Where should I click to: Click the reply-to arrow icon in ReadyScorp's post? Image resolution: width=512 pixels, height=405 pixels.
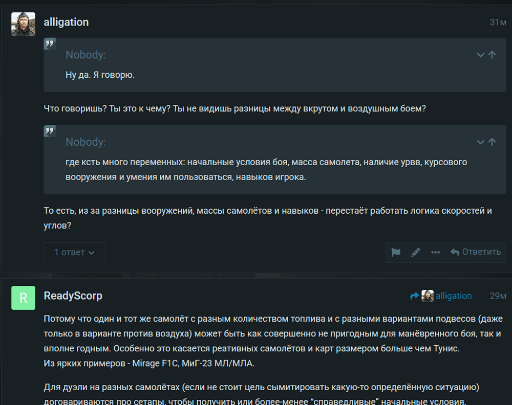415,296
